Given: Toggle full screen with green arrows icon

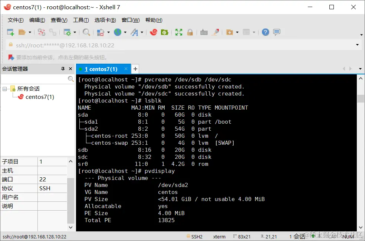Looking at the screenshot, I should click(178, 32).
